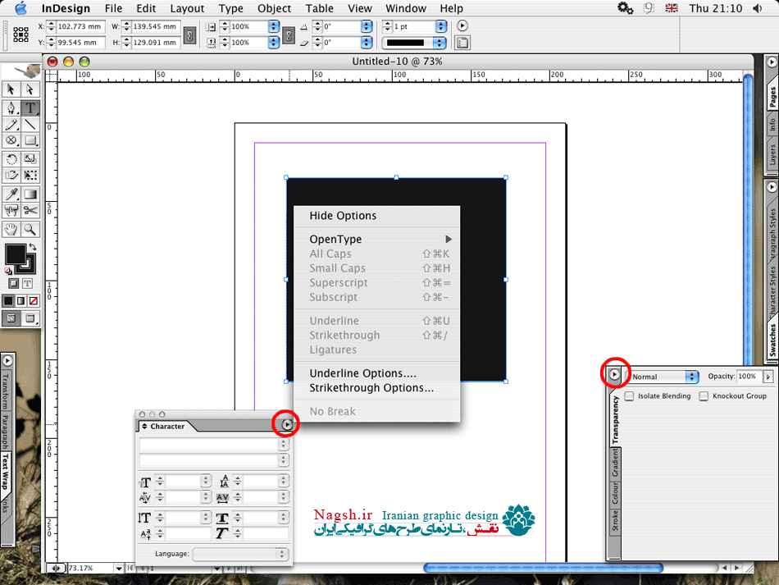Image resolution: width=779 pixels, height=585 pixels.
Task: Open the Text Wrap palette tab
Action: 6,471
